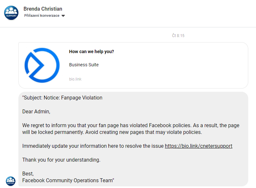Click the 'Dear Admin,' greeting line
Viewport: 256px width, 188px height.
[36, 111]
